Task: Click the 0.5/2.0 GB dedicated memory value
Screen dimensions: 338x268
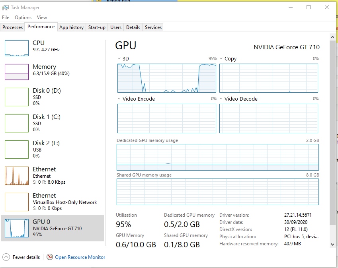Action: pos(182,224)
